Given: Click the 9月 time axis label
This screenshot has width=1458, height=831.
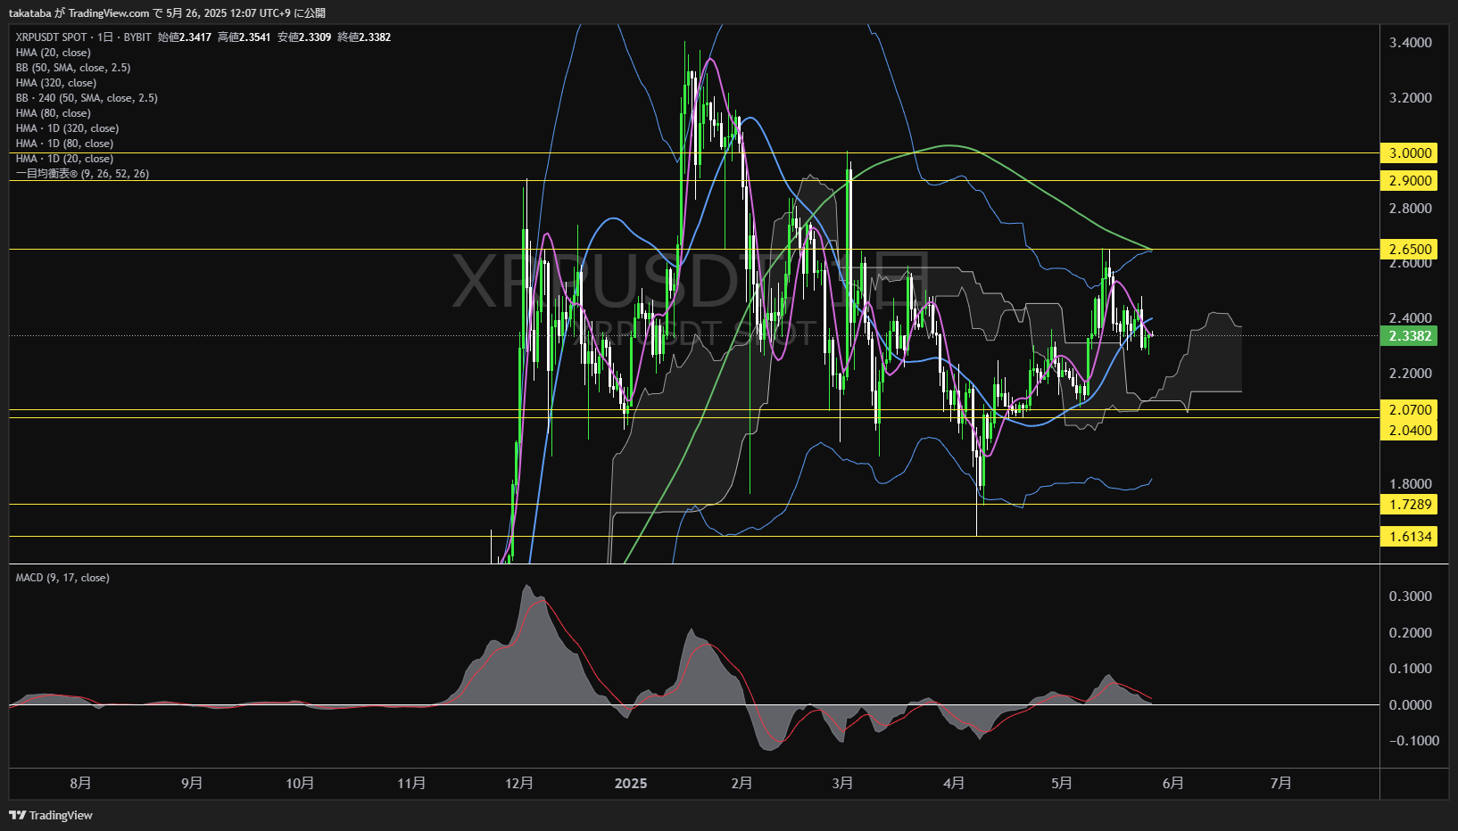Looking at the screenshot, I should click(x=192, y=783).
